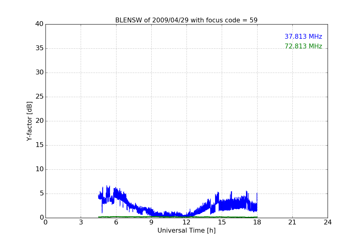364x242 pixels.
Task: Click the plot title mentioning focus code 59
Action: click(x=186, y=20)
